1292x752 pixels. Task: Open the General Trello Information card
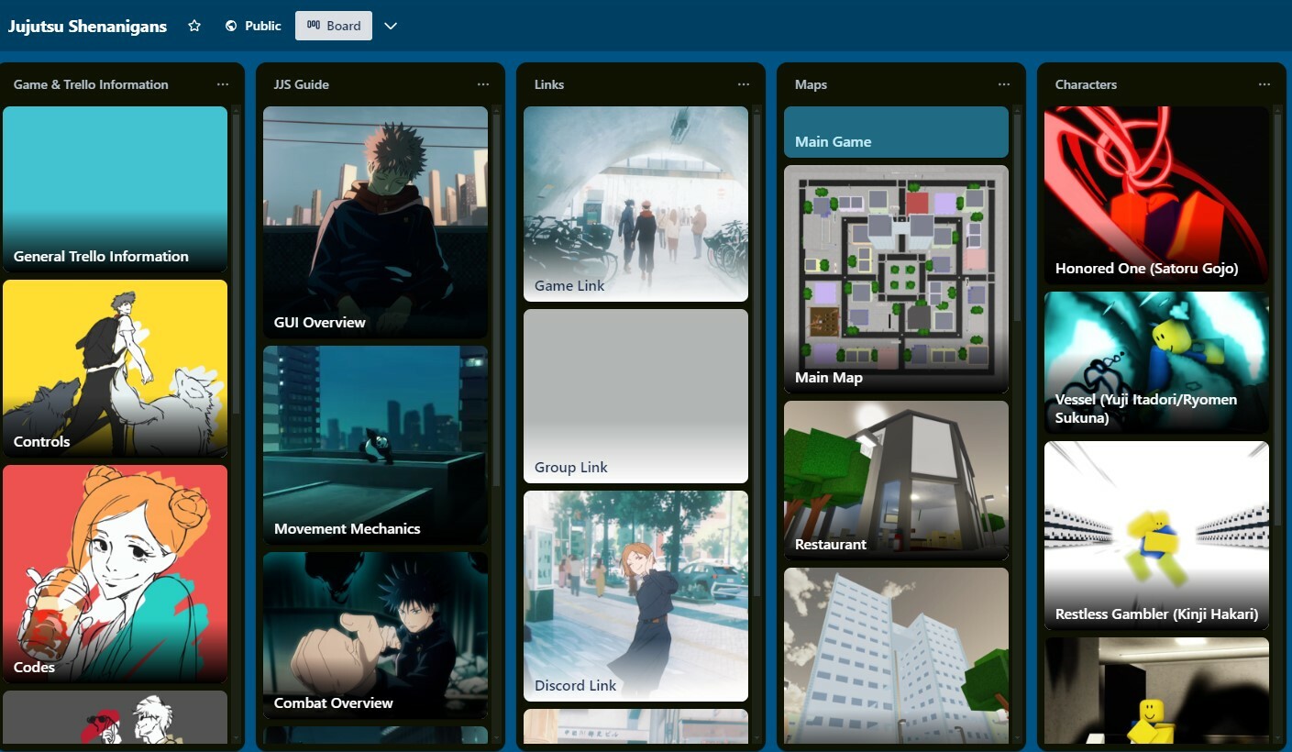pyautogui.click(x=115, y=189)
